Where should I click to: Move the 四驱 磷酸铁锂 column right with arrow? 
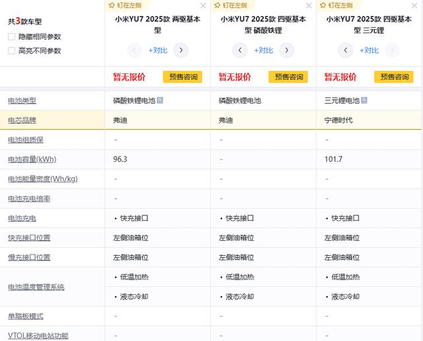click(286, 50)
